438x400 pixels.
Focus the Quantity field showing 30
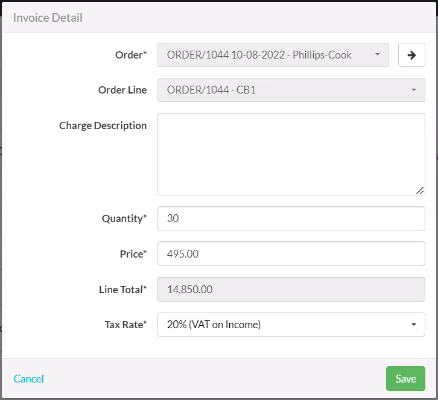pos(291,218)
